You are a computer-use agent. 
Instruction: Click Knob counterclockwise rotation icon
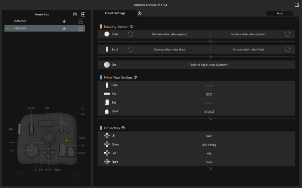(130, 34)
